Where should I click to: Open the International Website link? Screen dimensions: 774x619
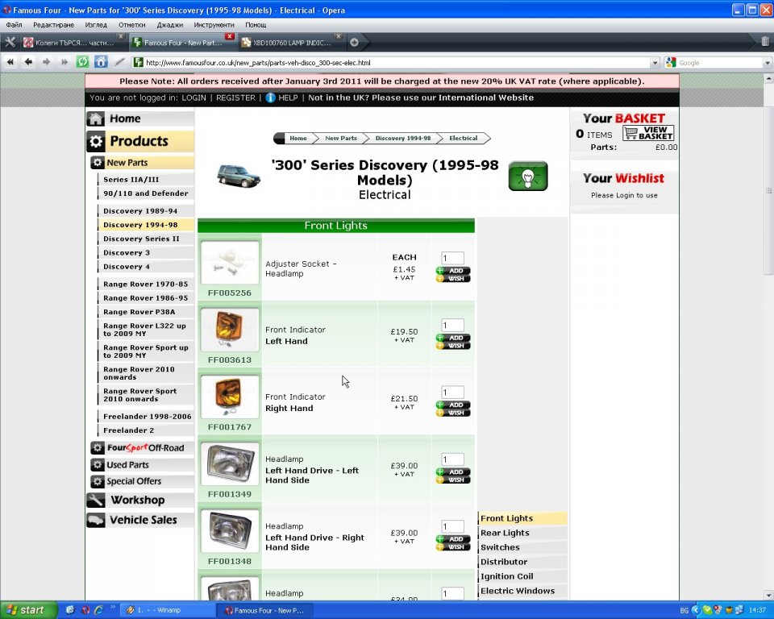tap(485, 98)
